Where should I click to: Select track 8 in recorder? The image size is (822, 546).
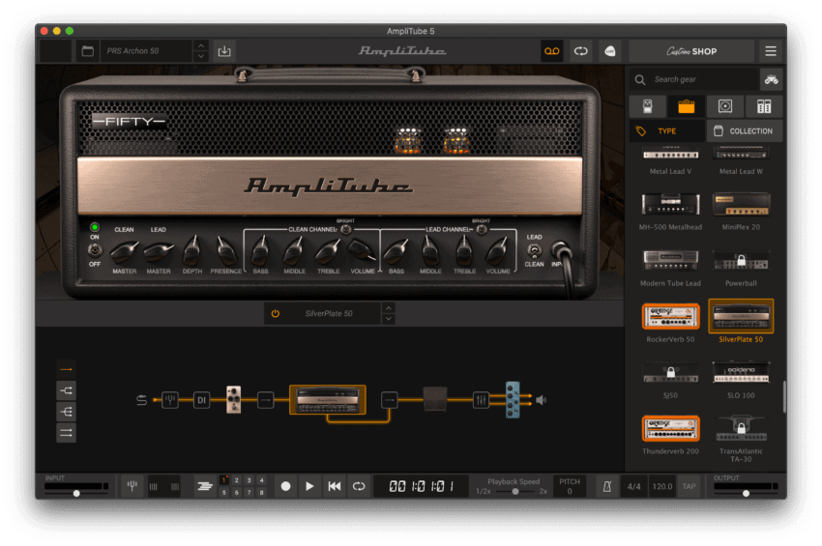(261, 493)
